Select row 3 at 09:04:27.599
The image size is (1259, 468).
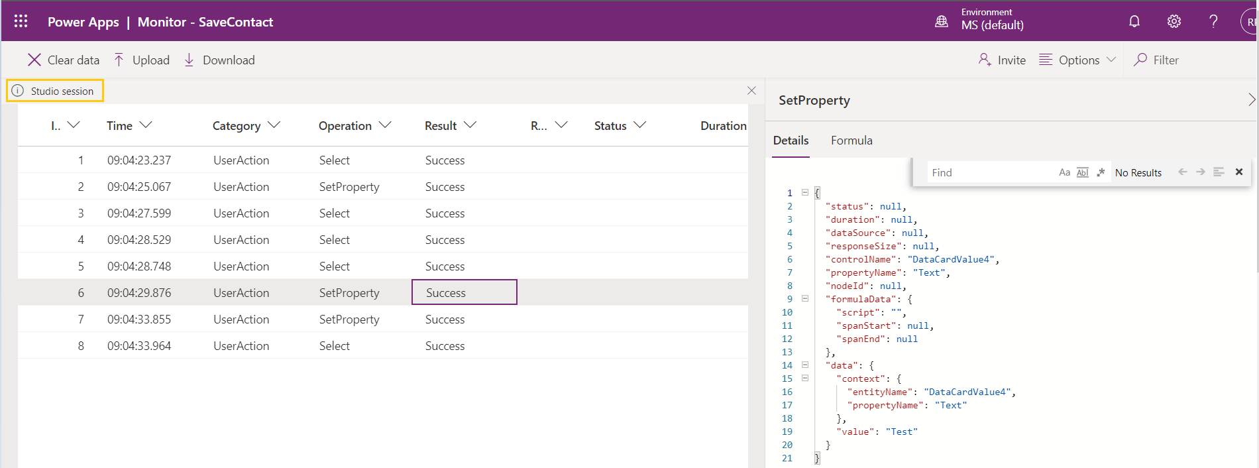pos(383,213)
